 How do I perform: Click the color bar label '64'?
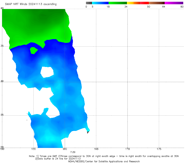tap(164, 7)
